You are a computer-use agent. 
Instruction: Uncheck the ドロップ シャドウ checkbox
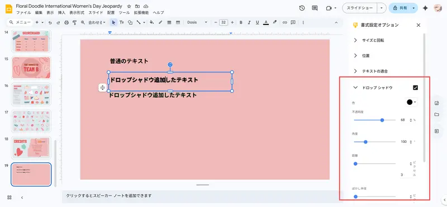click(x=415, y=88)
